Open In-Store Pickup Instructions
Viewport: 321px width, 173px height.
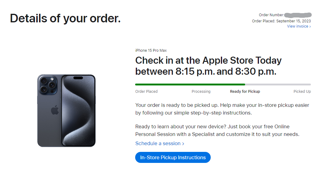click(x=173, y=157)
